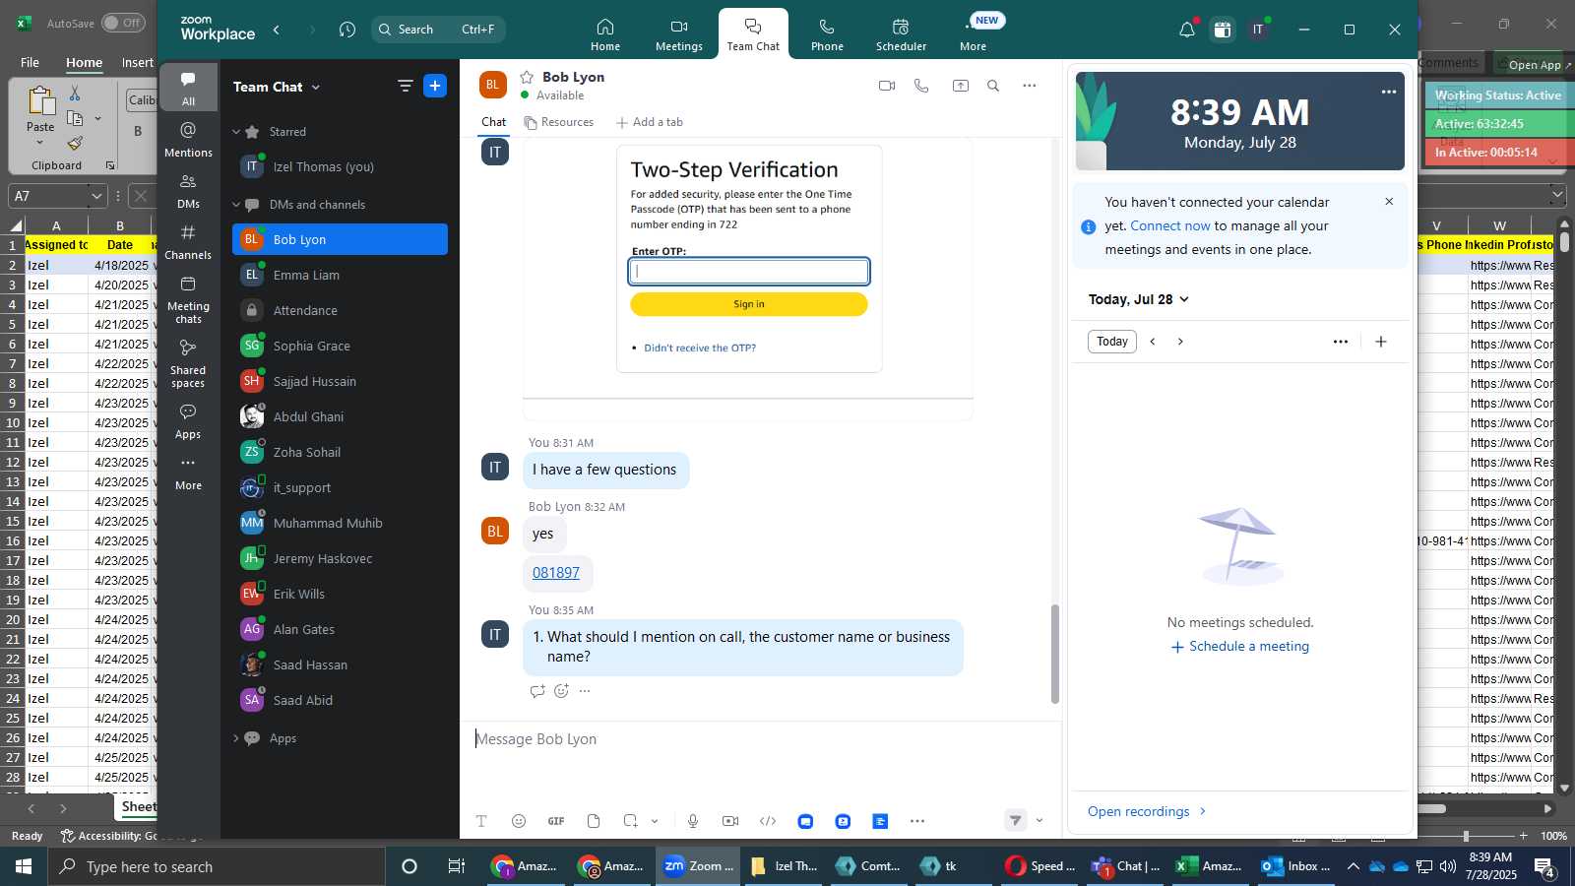Collapse the Starred section
1575x886 pixels.
(236, 132)
